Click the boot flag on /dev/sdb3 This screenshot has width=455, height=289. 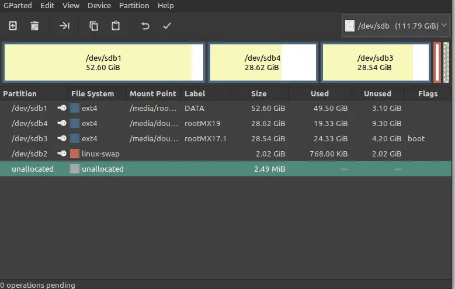[416, 138]
